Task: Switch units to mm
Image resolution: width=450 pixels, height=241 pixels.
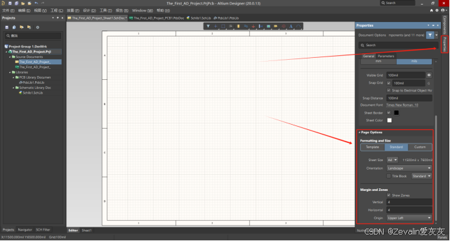Action: click(x=378, y=61)
